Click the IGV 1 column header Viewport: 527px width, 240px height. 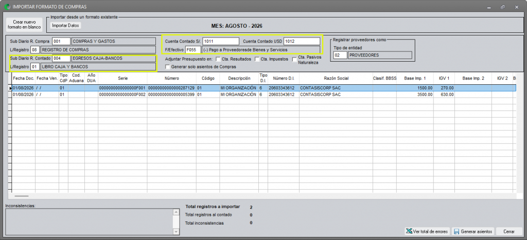point(444,78)
